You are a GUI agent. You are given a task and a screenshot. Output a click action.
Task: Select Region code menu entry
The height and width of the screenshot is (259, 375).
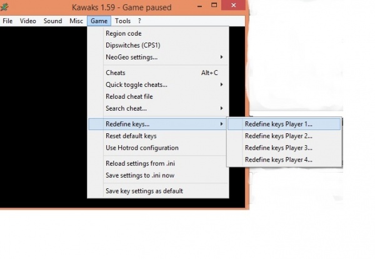point(158,34)
